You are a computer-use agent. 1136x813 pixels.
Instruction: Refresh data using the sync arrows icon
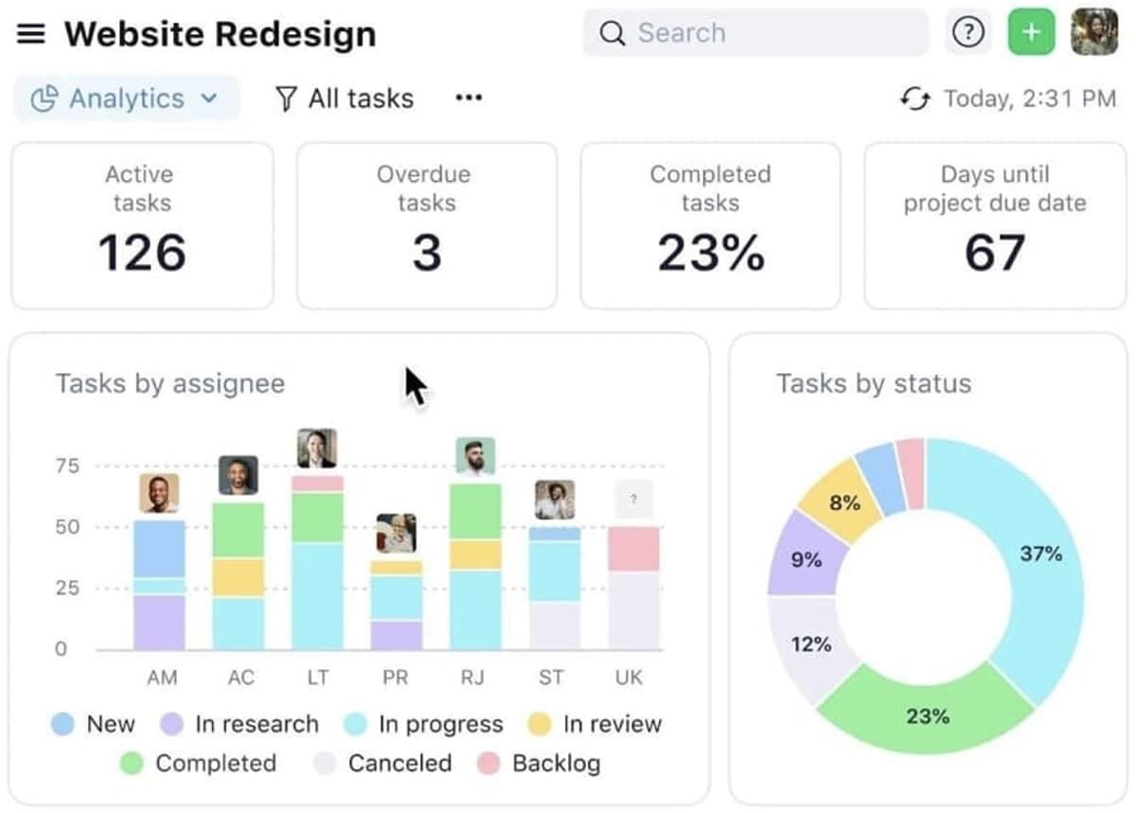point(914,97)
